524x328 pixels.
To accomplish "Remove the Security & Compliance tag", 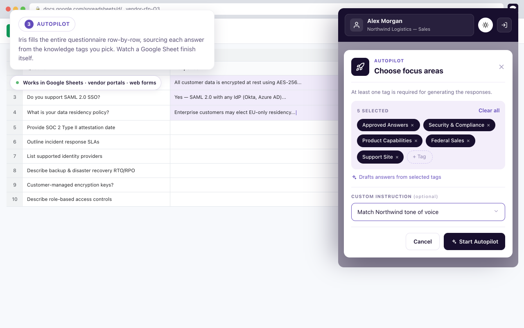I will click(x=488, y=125).
